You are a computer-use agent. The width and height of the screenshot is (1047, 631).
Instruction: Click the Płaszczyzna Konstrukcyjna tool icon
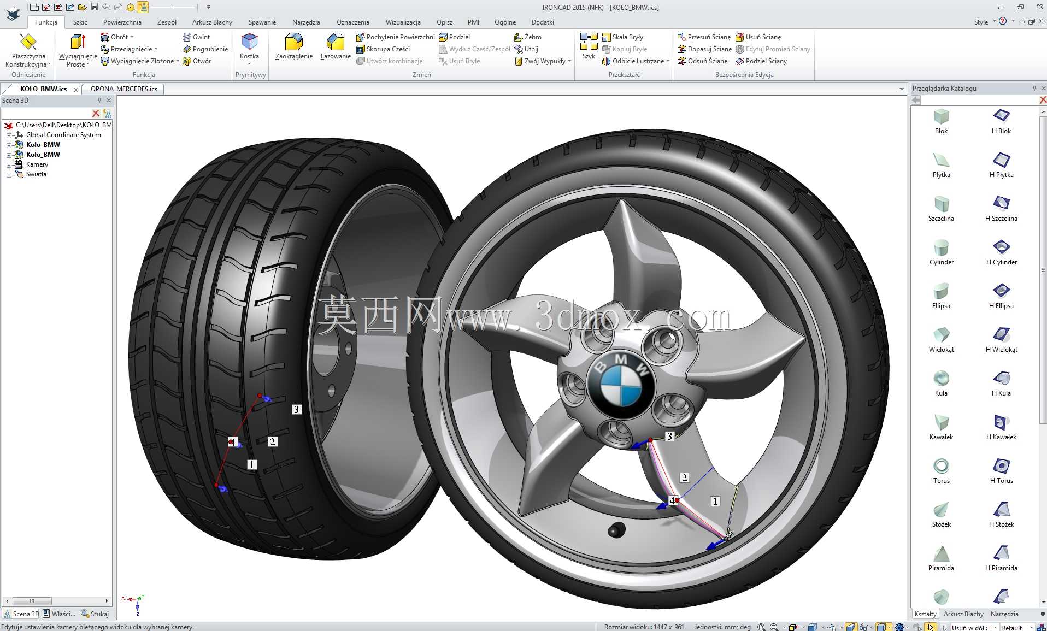pyautogui.click(x=28, y=42)
